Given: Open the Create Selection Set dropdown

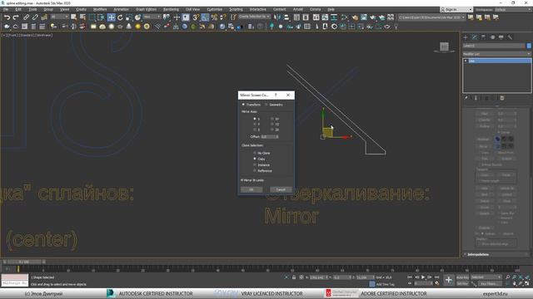Looking at the screenshot, I should 254,17.
